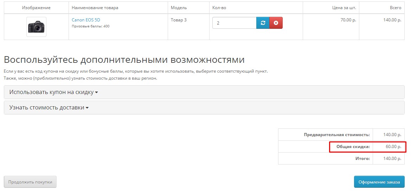Click the 'Общая скидка:' label
This screenshot has height=194, width=411.
point(353,147)
